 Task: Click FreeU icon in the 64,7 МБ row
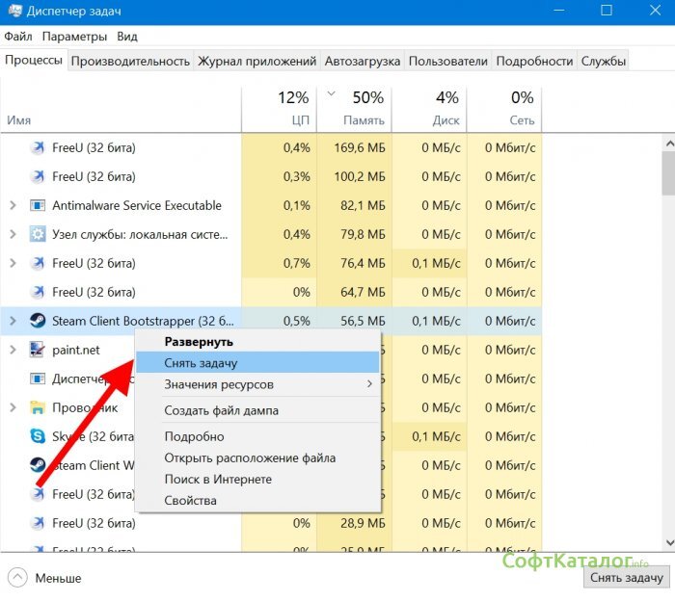pyautogui.click(x=38, y=292)
